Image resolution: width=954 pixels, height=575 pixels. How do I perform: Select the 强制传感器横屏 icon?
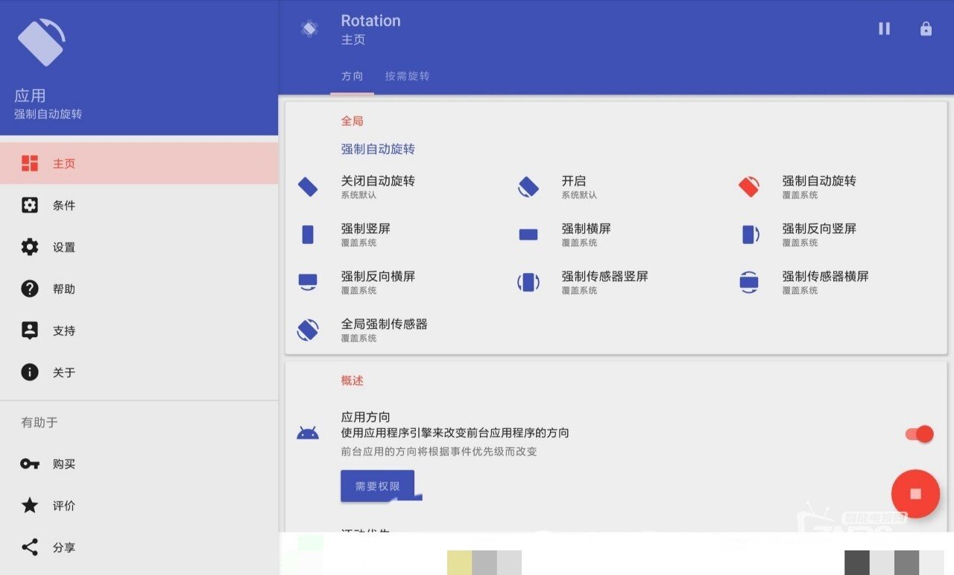click(749, 282)
